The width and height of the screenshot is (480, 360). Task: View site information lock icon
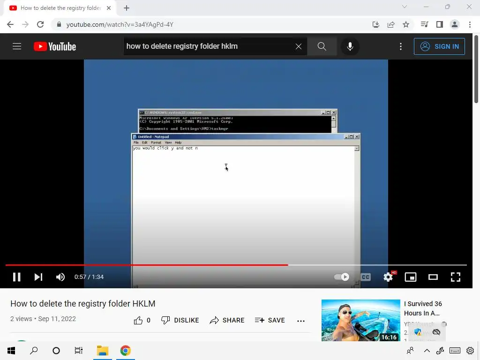[59, 24]
